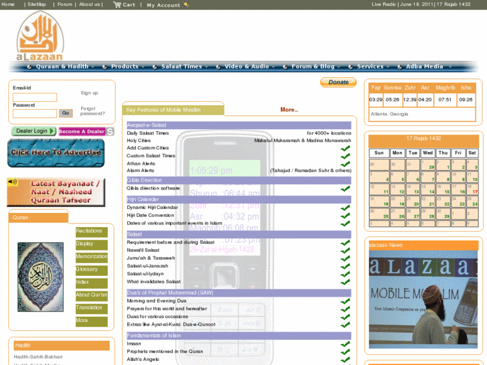The image size is (487, 365).
Task: Click the Hijri Calender section header
Action: click(239, 200)
